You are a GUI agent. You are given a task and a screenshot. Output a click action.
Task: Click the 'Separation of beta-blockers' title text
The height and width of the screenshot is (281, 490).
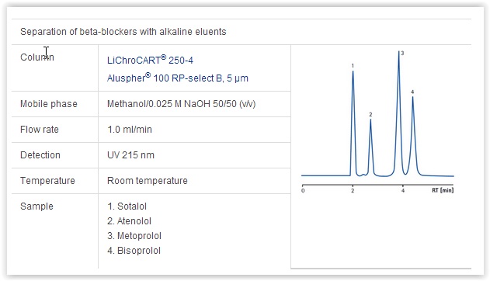[123, 32]
